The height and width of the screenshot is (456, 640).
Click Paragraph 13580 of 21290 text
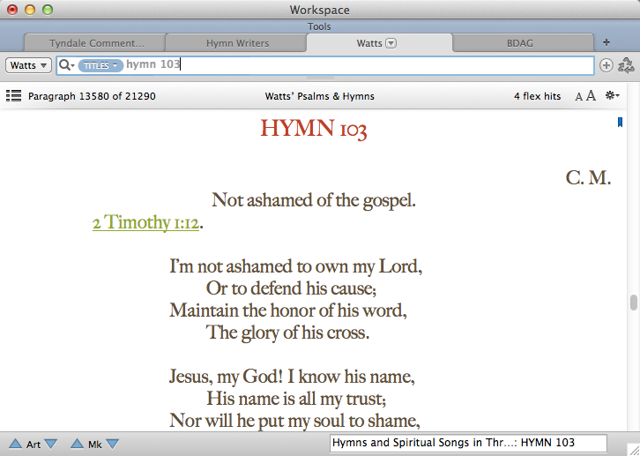(92, 96)
